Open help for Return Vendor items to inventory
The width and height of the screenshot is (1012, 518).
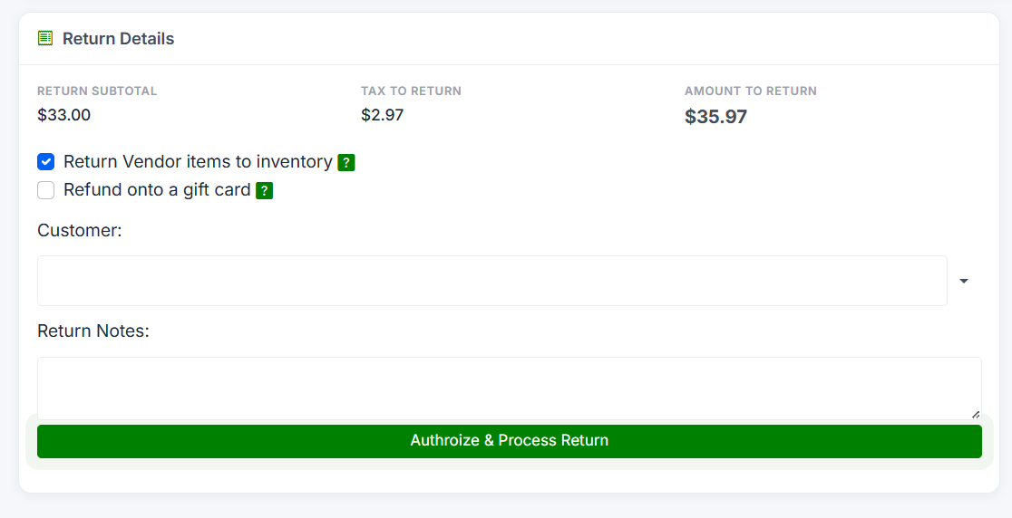coord(346,162)
